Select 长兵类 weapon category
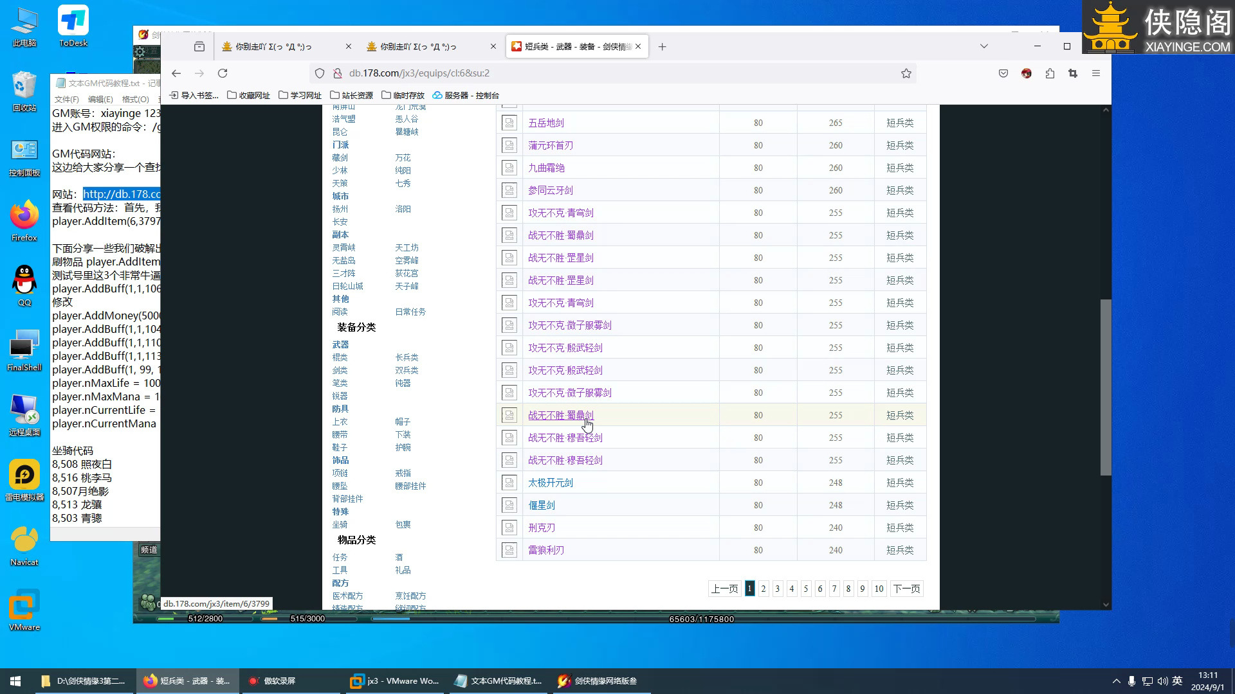The width and height of the screenshot is (1235, 694). click(x=407, y=357)
